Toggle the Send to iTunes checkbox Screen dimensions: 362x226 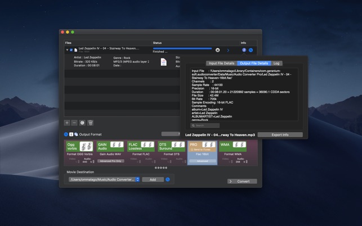pos(192,150)
